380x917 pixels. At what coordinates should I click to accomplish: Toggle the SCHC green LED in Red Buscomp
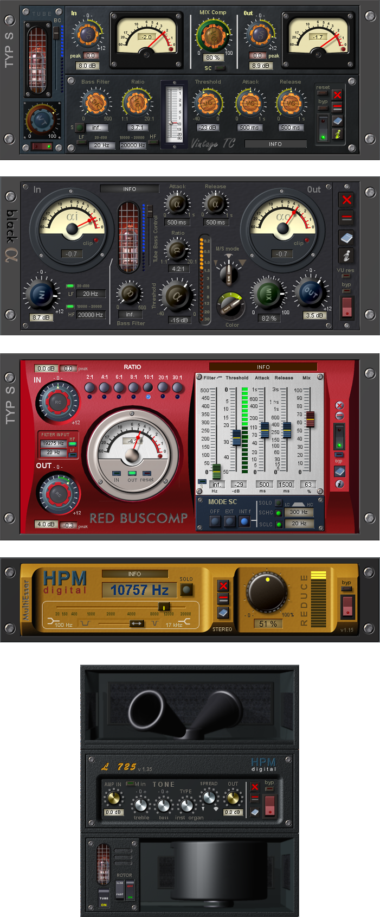(279, 513)
